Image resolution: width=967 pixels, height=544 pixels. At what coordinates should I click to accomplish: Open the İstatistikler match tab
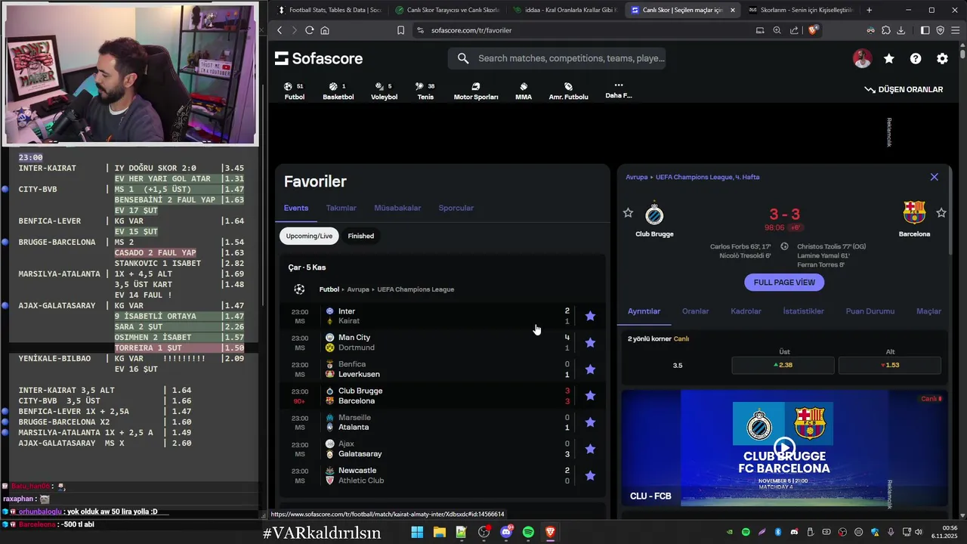(x=803, y=311)
